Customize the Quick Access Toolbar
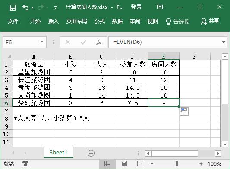The image size is (230, 169). (55, 8)
